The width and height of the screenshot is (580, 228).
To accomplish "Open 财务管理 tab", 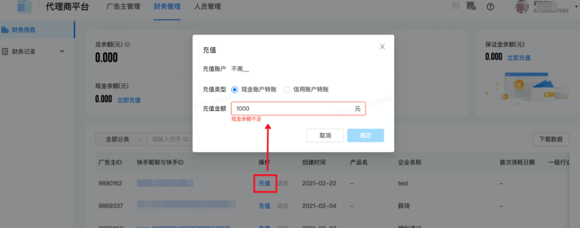I will 167,6.
